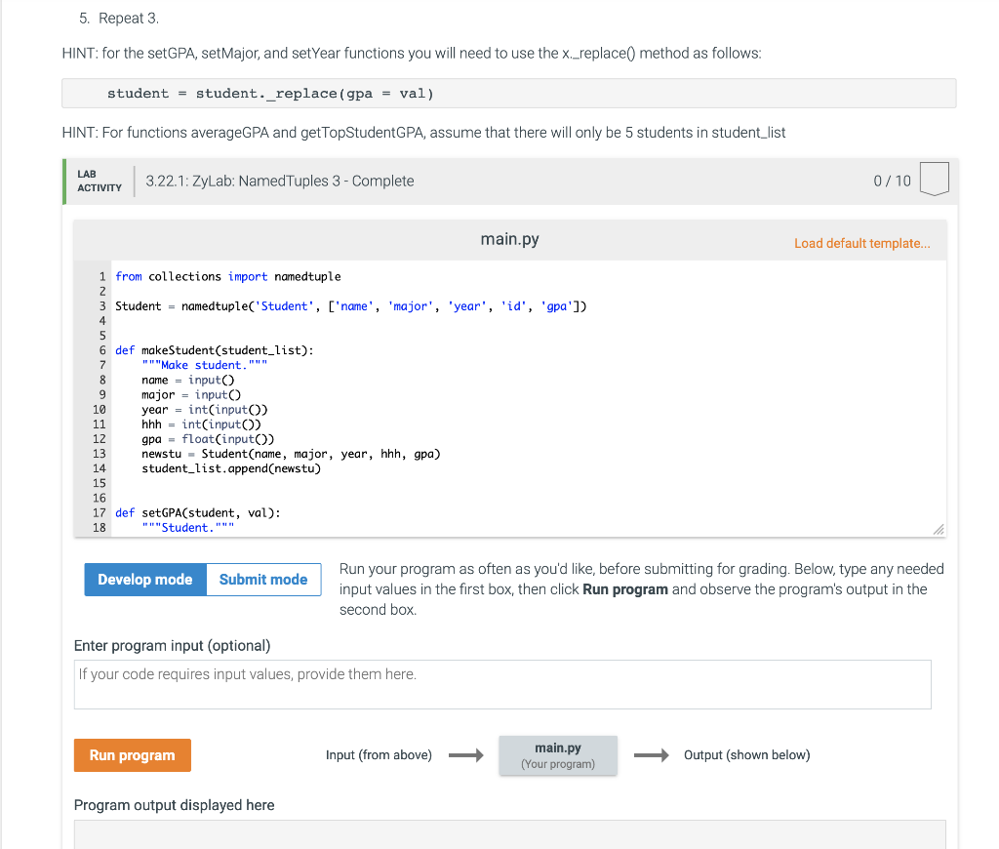Viewport: 999px width, 849px height.
Task: Click the LAB ACTIVITY badge
Action: tap(98, 181)
